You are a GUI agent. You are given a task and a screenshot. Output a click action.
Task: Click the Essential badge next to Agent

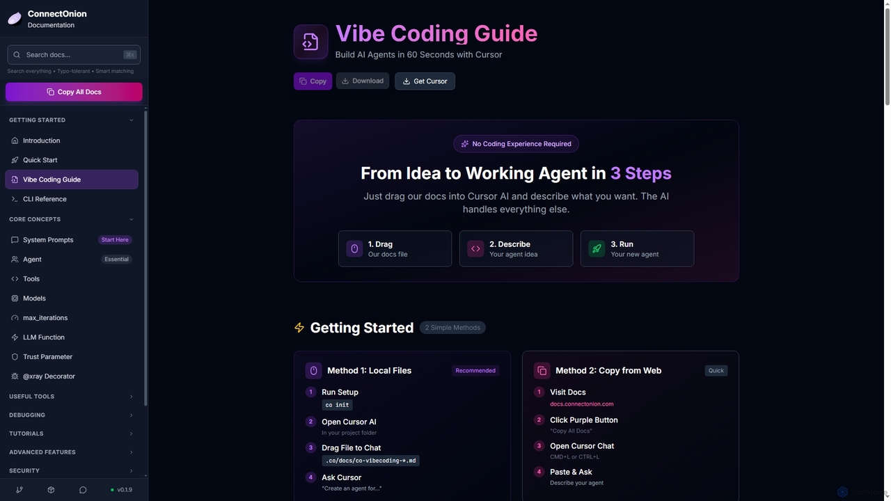click(116, 260)
